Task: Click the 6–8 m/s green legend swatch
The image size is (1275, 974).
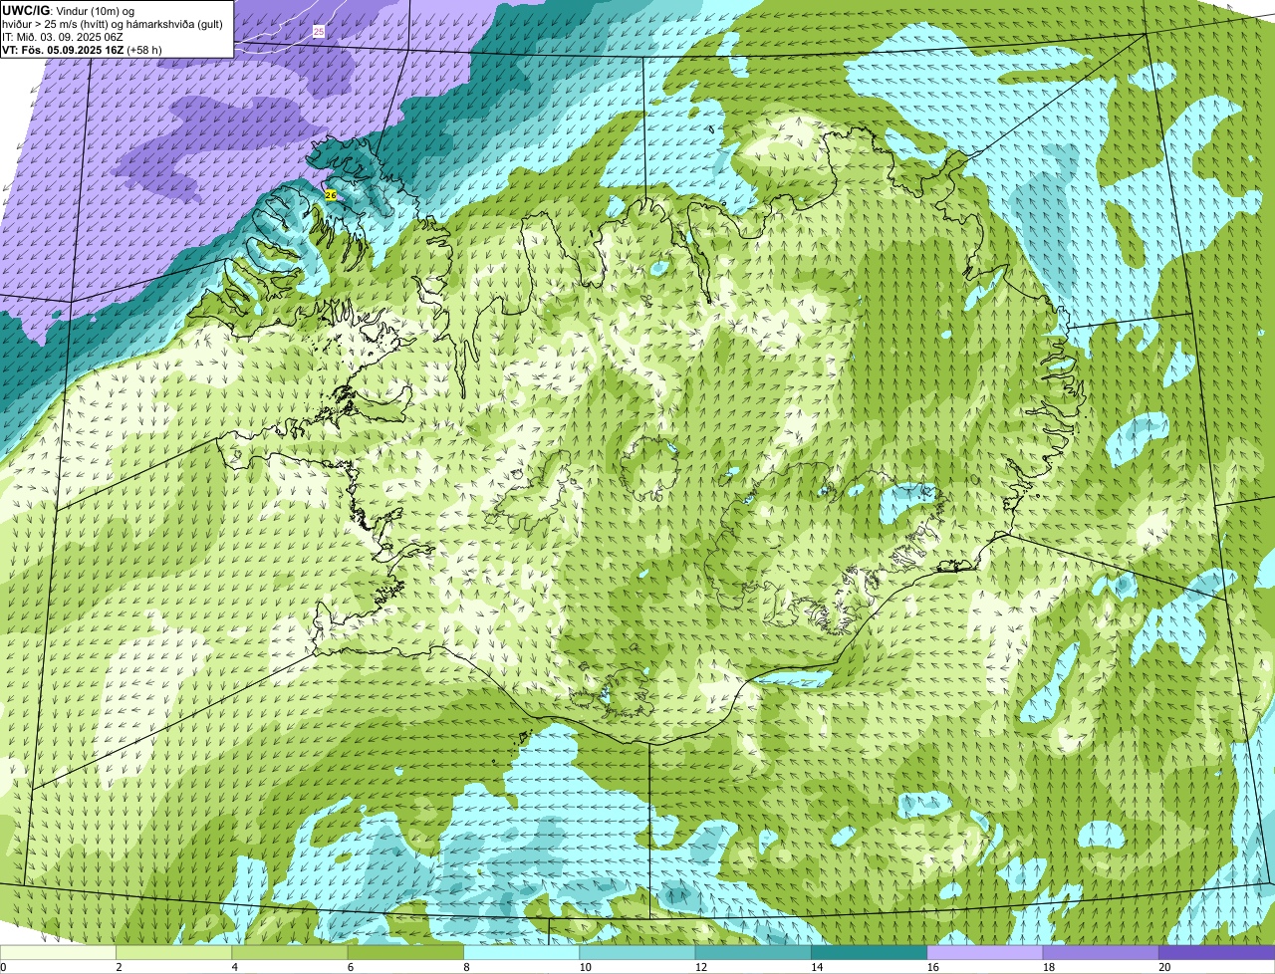Action: click(405, 952)
